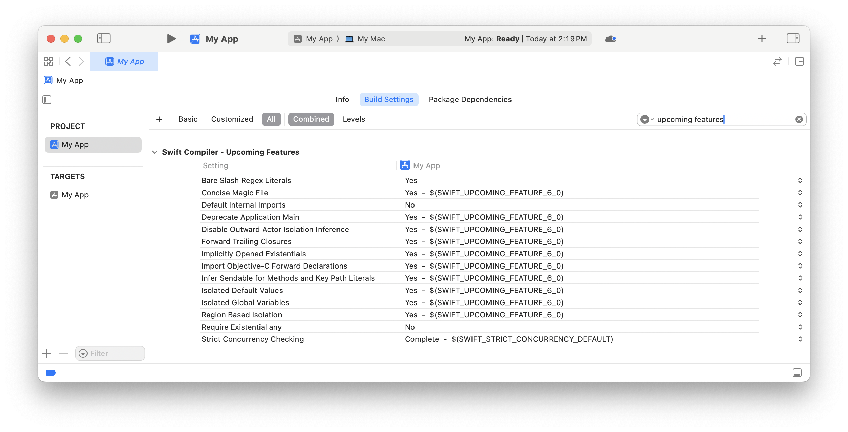Screen dimensions: 848x432
Task: Switch to the Info tab
Action: pos(342,100)
